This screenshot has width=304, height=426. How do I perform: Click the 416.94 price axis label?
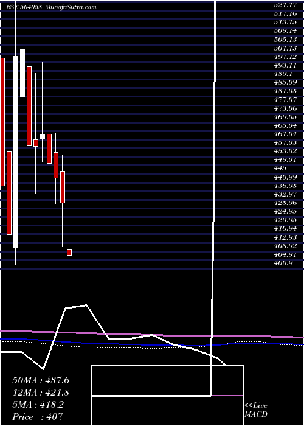point(286,229)
